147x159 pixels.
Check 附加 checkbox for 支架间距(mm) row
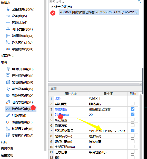tap(133, 147)
